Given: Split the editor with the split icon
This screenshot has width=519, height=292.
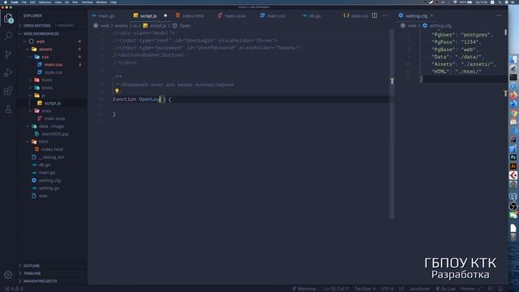Looking at the screenshot, I should [375, 15].
